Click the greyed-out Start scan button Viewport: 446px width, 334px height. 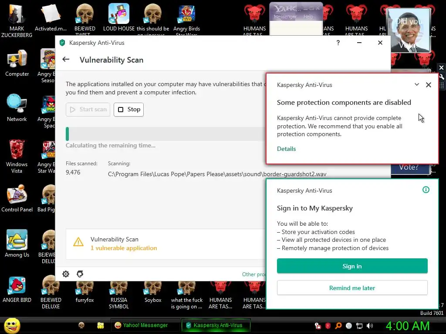(88, 109)
